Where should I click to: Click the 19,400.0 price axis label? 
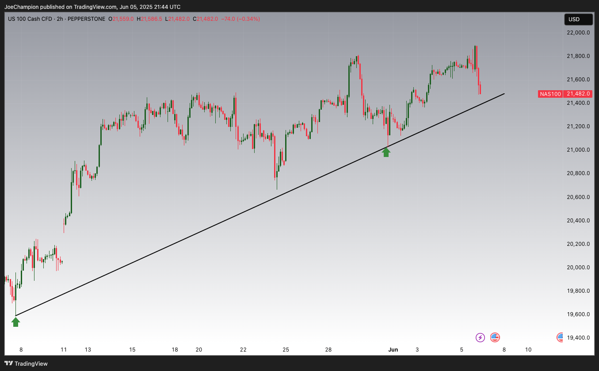(578, 338)
